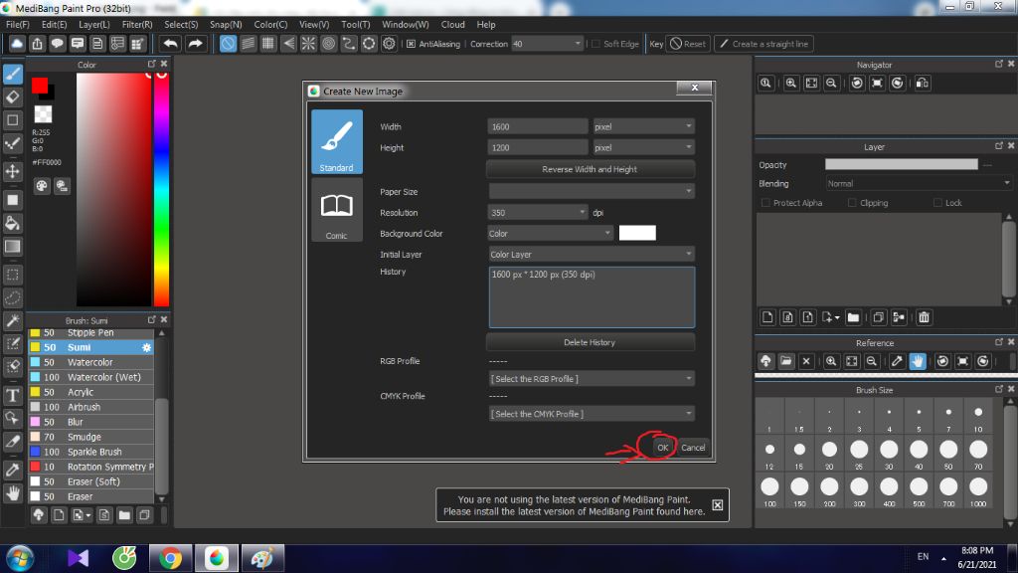Zoom out using Navigator panel

point(831,84)
